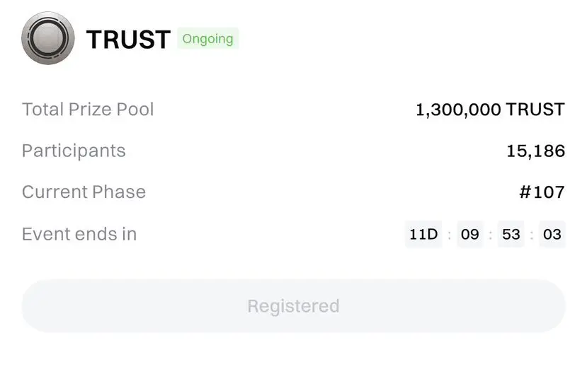This screenshot has height=369, width=587.
Task: Click the colon between 53 and 03
Action: (x=532, y=235)
